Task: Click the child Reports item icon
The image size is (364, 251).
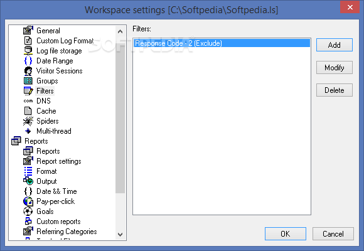Action: click(28, 151)
